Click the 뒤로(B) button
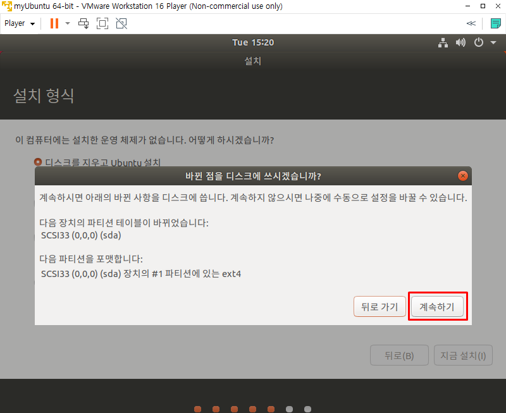 tap(399, 355)
